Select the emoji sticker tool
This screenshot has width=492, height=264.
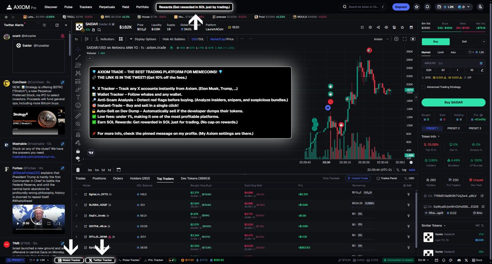[78, 105]
